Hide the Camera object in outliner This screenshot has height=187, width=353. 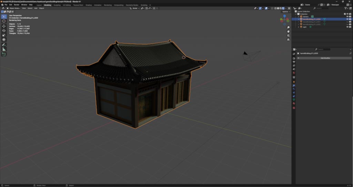coord(347,17)
